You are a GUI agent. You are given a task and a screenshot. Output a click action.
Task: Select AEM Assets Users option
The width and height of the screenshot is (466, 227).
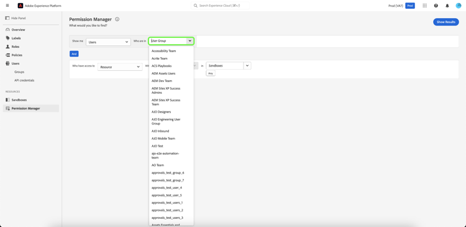171,73
